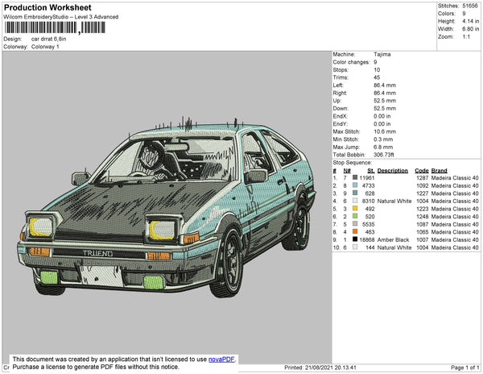
Task: Click the stitch count 5535
Action: pyautogui.click(x=369, y=224)
